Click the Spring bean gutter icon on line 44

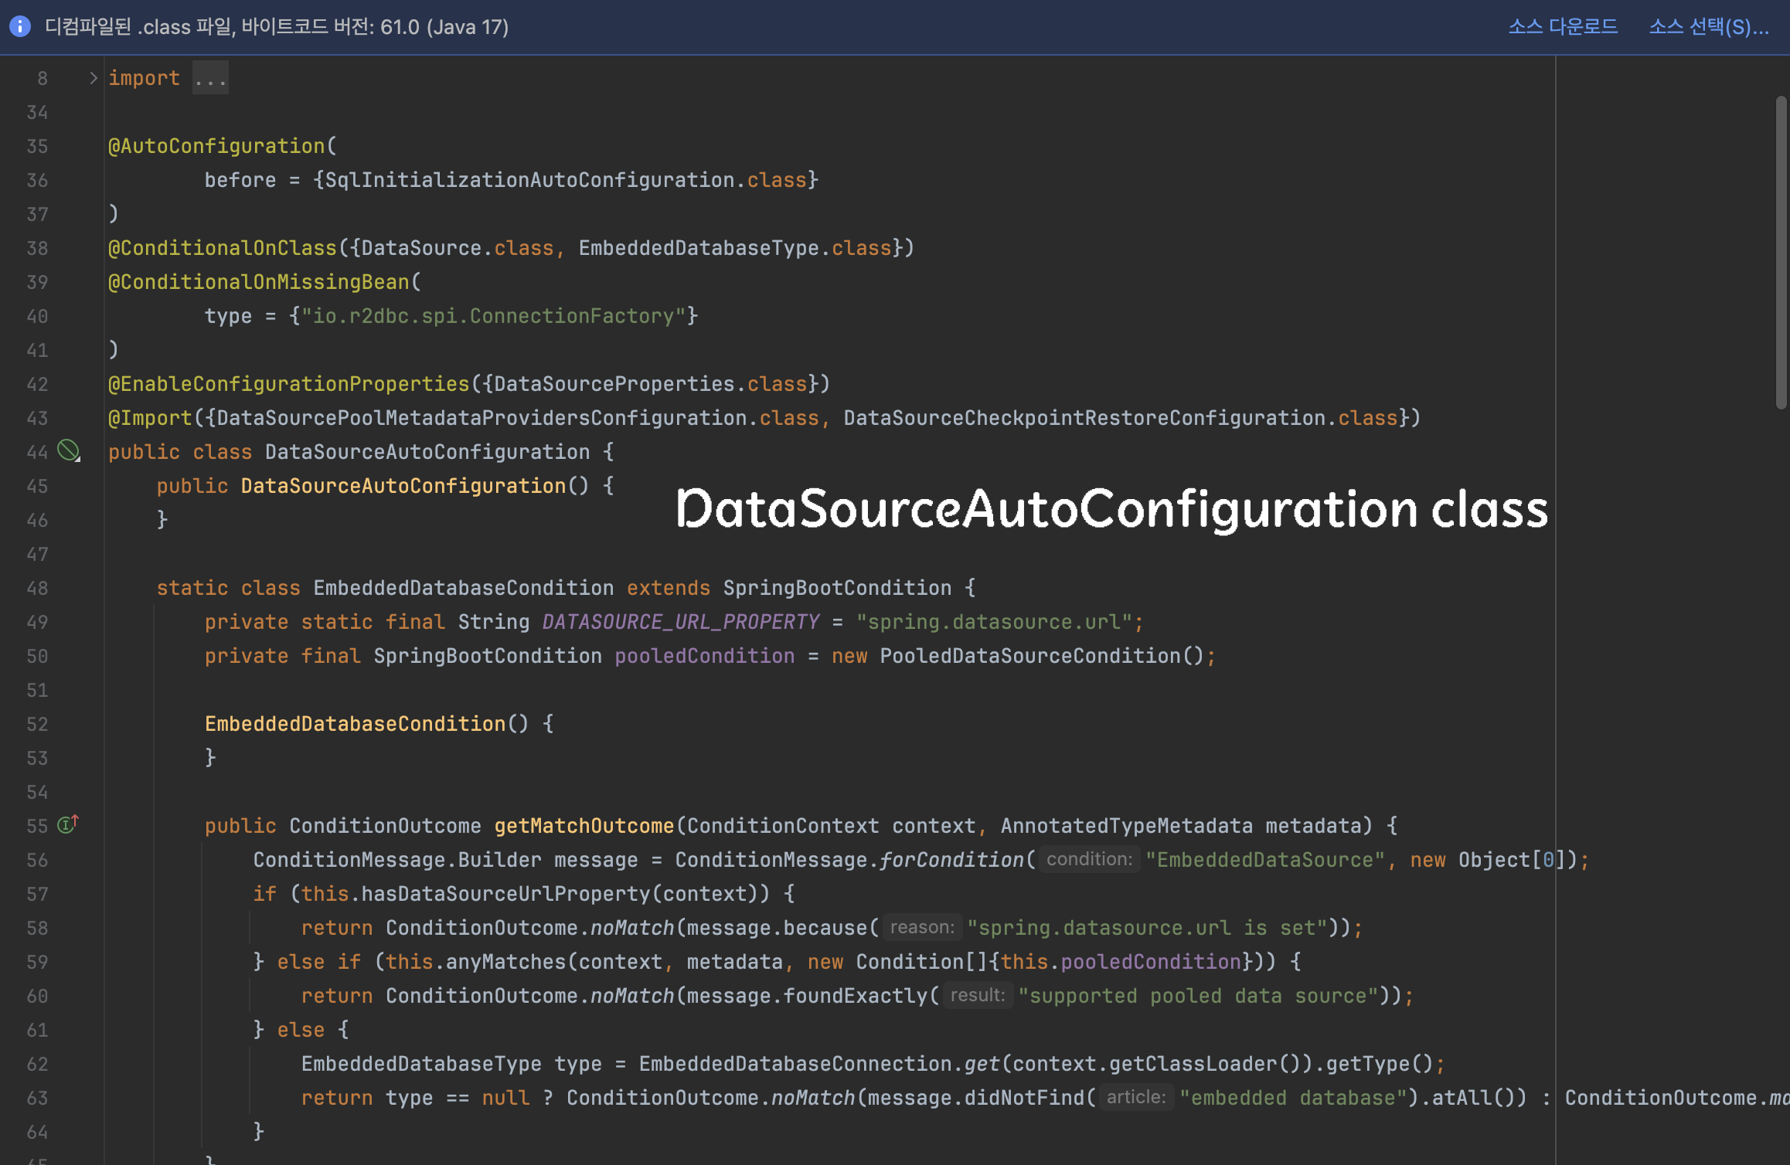pos(69,450)
